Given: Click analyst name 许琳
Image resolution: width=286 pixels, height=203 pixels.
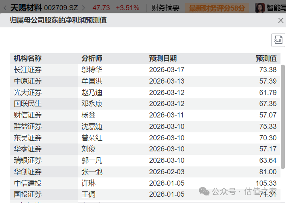Looking at the screenshot, I should point(88,183).
